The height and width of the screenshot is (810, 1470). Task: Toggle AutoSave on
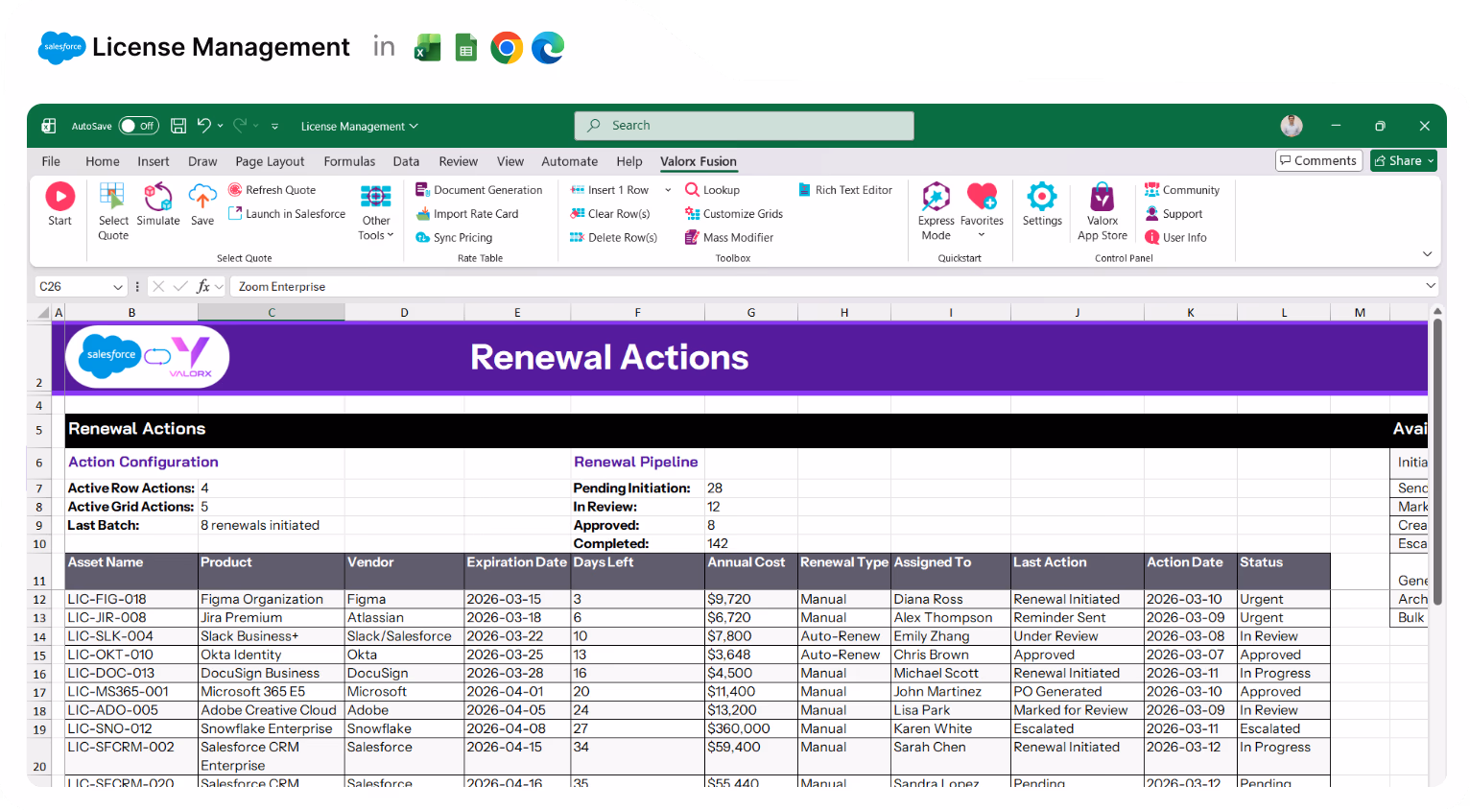point(140,126)
